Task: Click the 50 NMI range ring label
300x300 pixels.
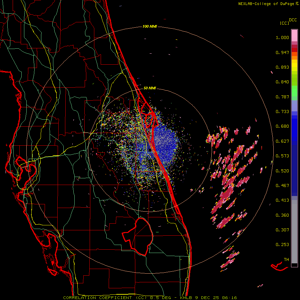Action: [x=150, y=88]
